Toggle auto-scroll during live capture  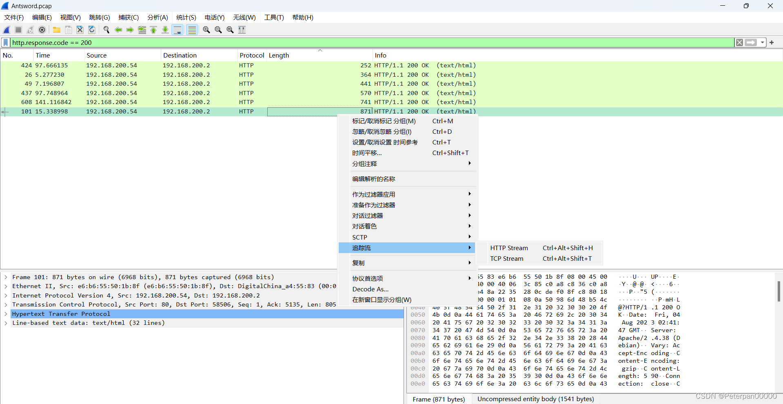[177, 30]
